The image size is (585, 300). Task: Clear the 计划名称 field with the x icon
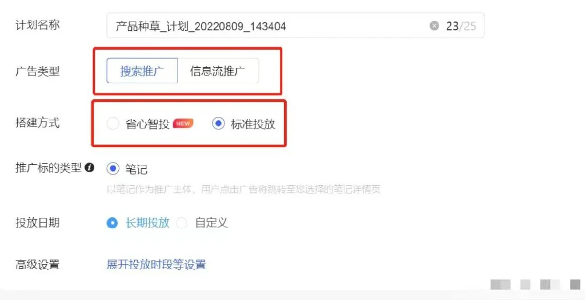point(434,26)
